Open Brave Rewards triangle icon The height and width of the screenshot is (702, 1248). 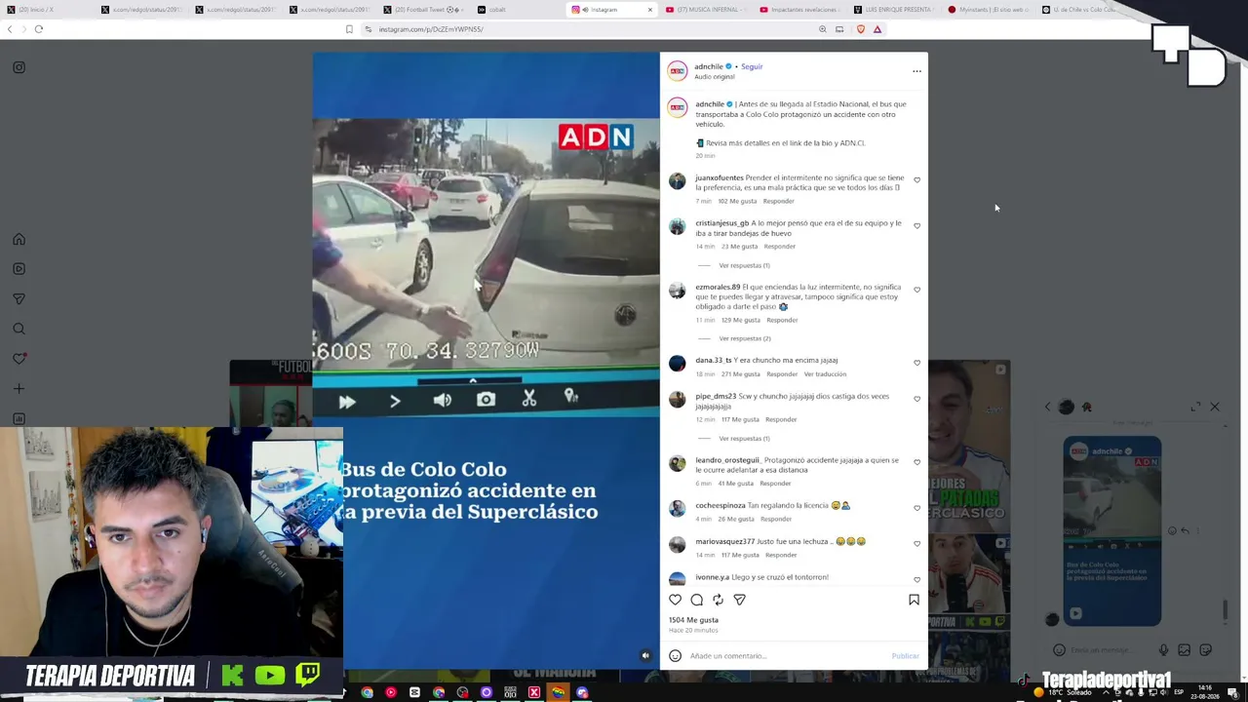(x=877, y=29)
